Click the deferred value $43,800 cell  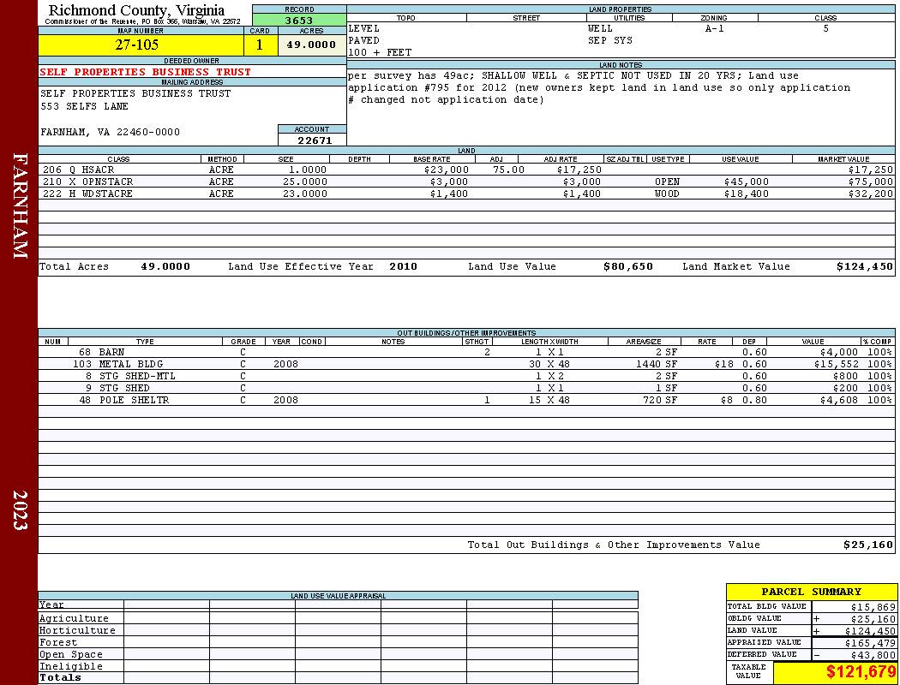pyautogui.click(x=854, y=655)
